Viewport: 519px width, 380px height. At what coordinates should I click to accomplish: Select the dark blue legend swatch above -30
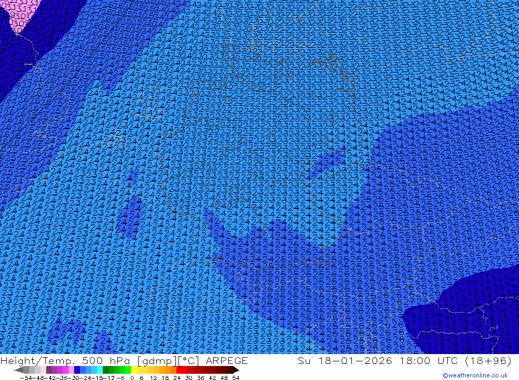coord(77,370)
